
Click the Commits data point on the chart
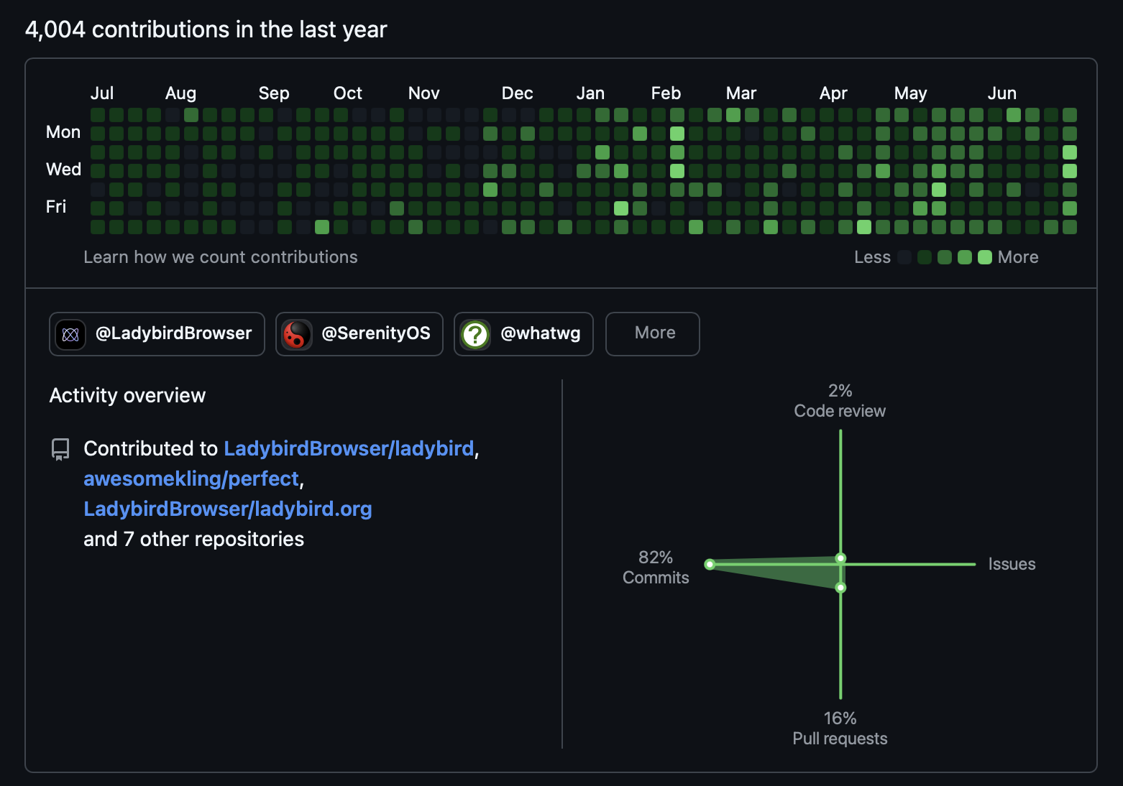pos(710,565)
